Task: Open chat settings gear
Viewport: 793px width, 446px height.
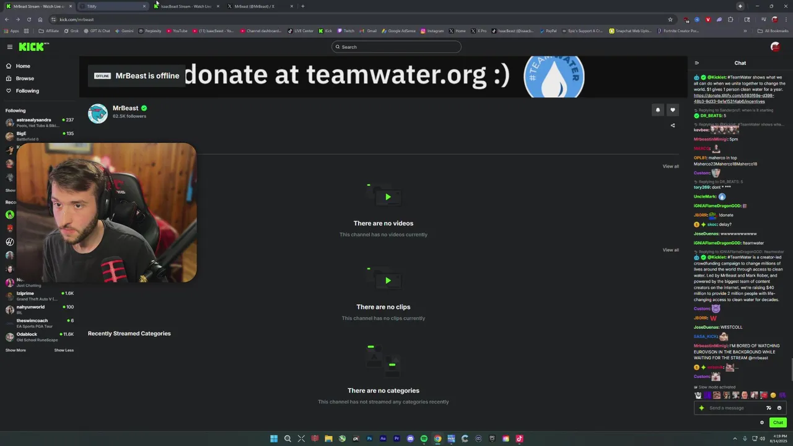Action: tap(762, 422)
